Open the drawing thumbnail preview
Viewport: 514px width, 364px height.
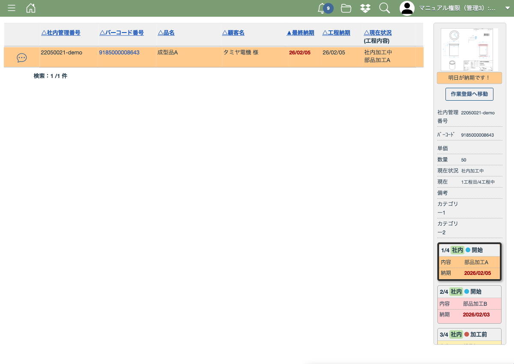tap(469, 50)
